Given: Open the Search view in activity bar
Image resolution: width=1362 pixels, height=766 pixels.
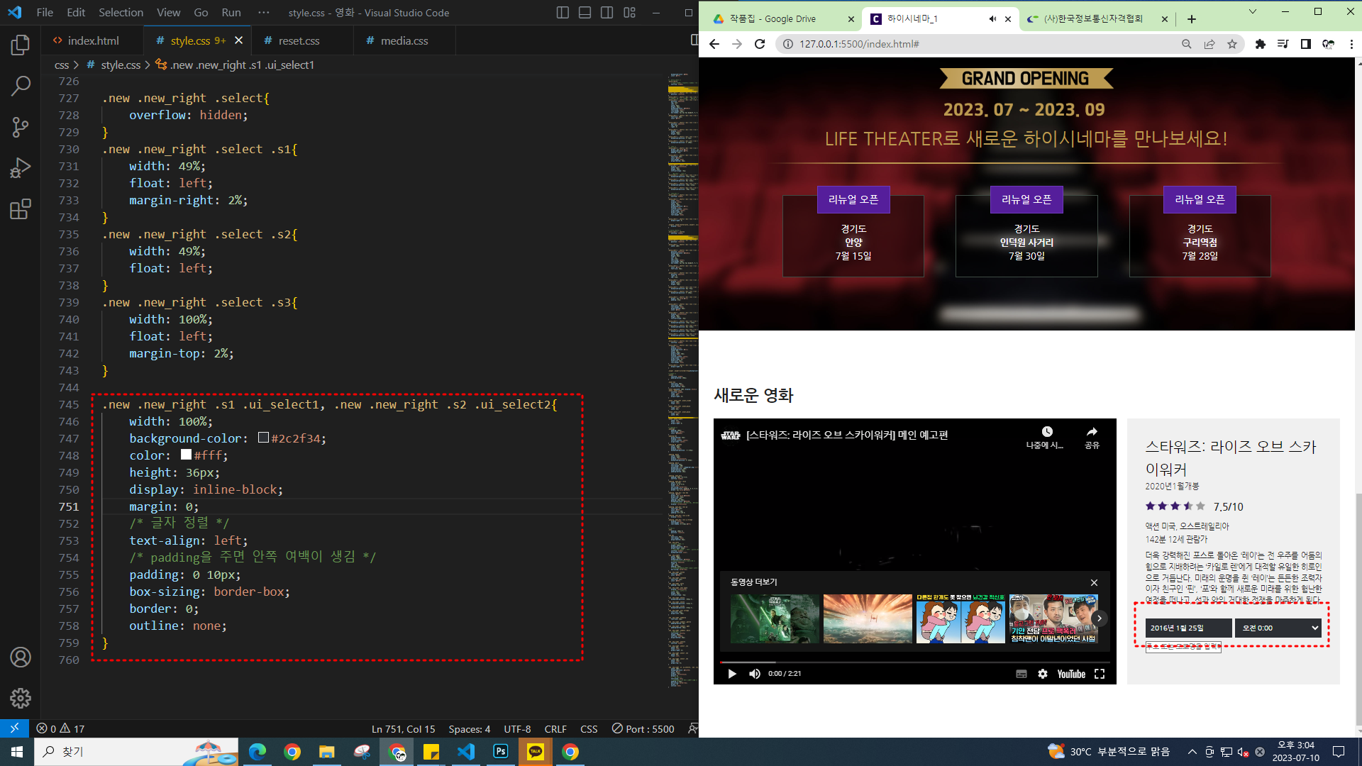Looking at the screenshot, I should pos(20,87).
